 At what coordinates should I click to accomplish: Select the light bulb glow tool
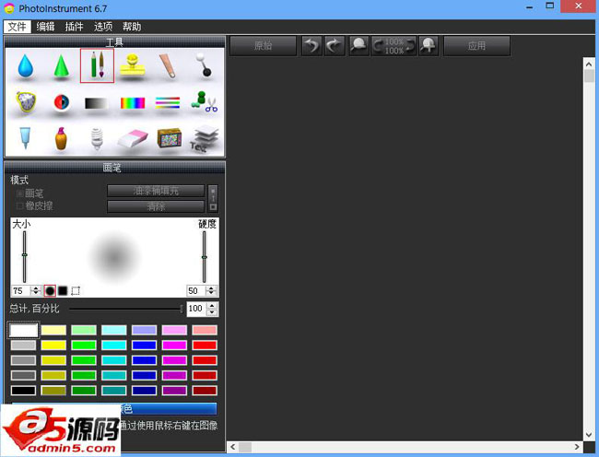[x=97, y=138]
